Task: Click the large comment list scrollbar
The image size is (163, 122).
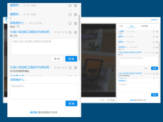Action: pos(79,38)
